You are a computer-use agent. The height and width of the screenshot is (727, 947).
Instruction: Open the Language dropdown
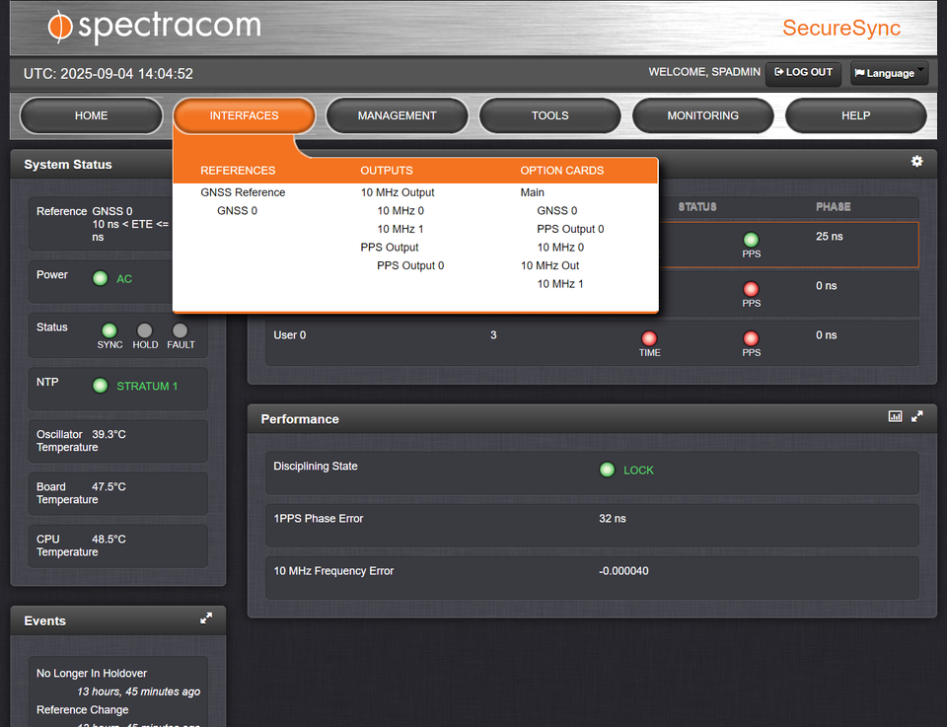[889, 72]
